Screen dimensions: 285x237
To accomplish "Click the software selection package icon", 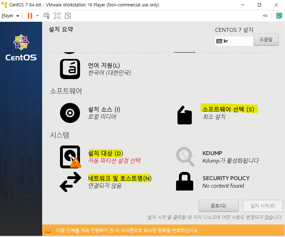I will pyautogui.click(x=185, y=115).
